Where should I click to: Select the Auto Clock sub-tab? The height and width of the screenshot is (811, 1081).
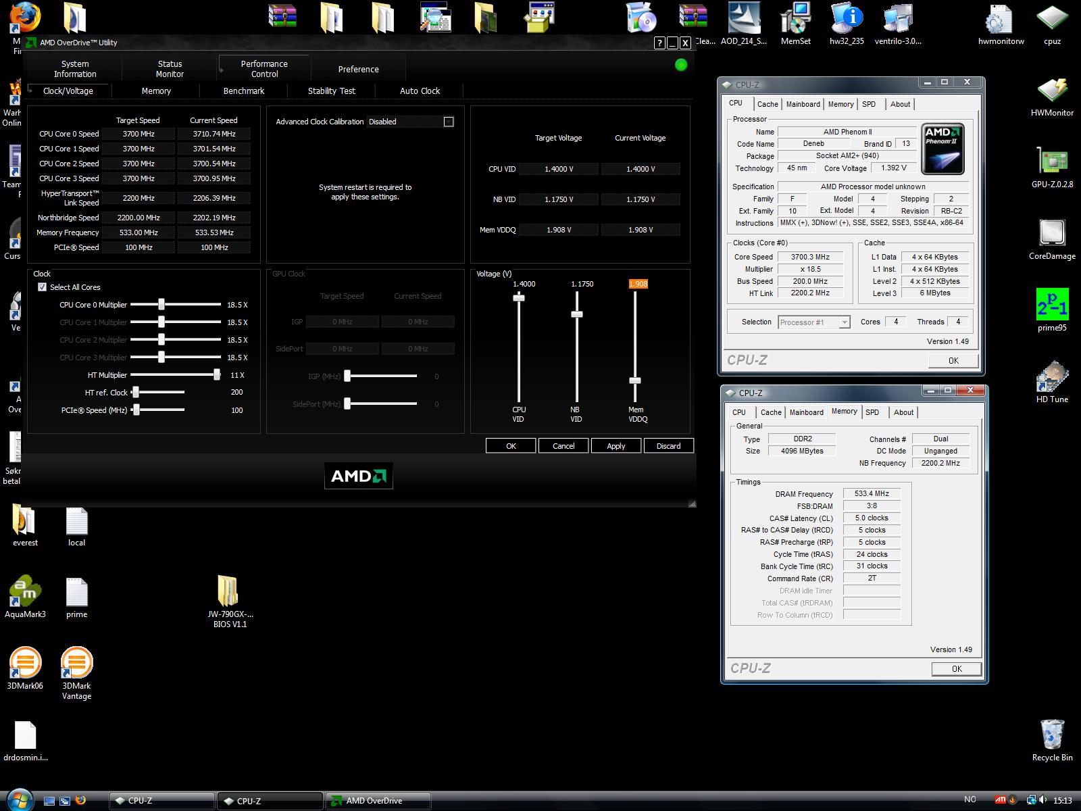[420, 91]
